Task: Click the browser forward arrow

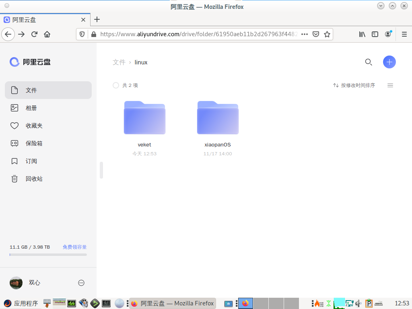Action: pyautogui.click(x=21, y=34)
